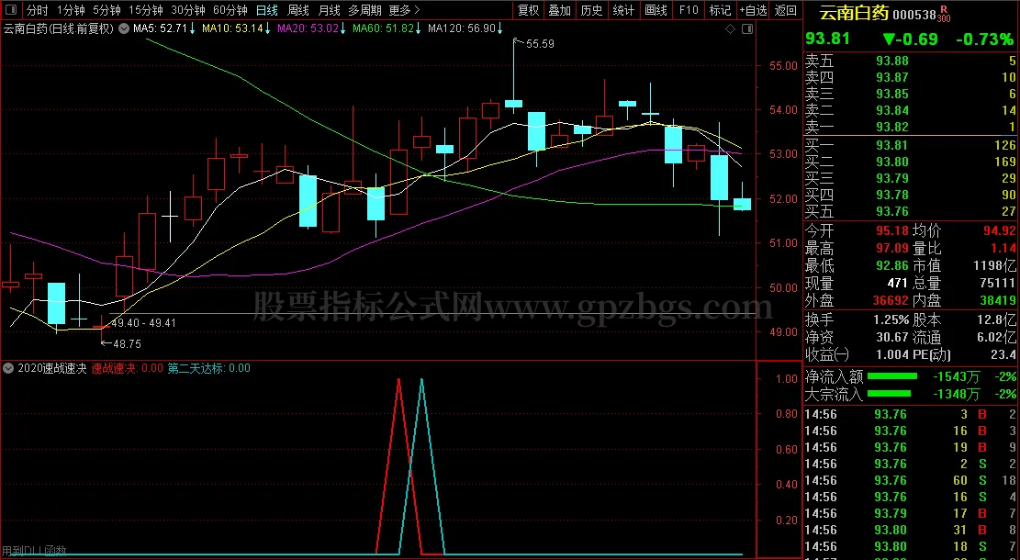The image size is (1020, 560).
Task: Click the 叠加 overlay button
Action: point(559,10)
